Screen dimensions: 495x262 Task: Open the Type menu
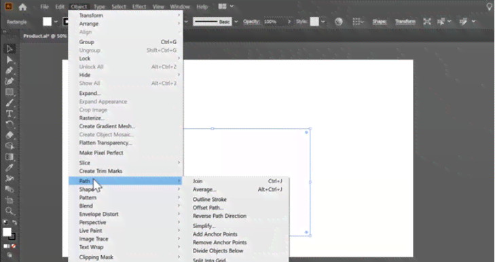click(x=99, y=7)
